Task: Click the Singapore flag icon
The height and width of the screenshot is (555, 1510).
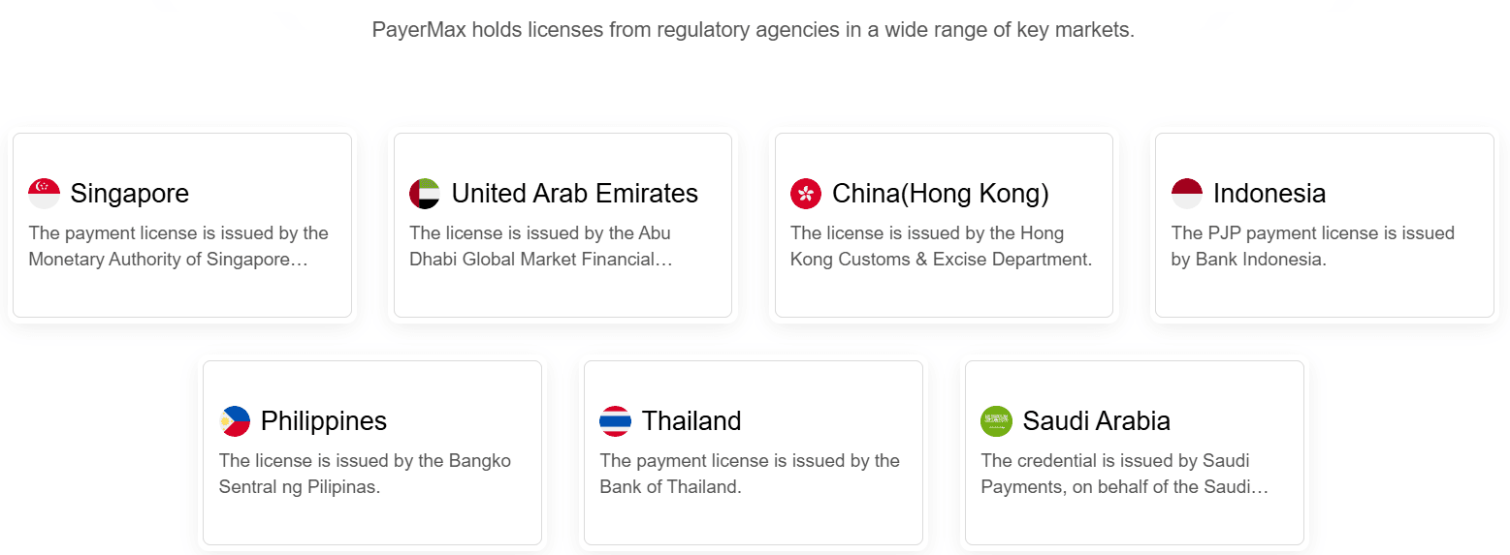Action: (x=45, y=194)
